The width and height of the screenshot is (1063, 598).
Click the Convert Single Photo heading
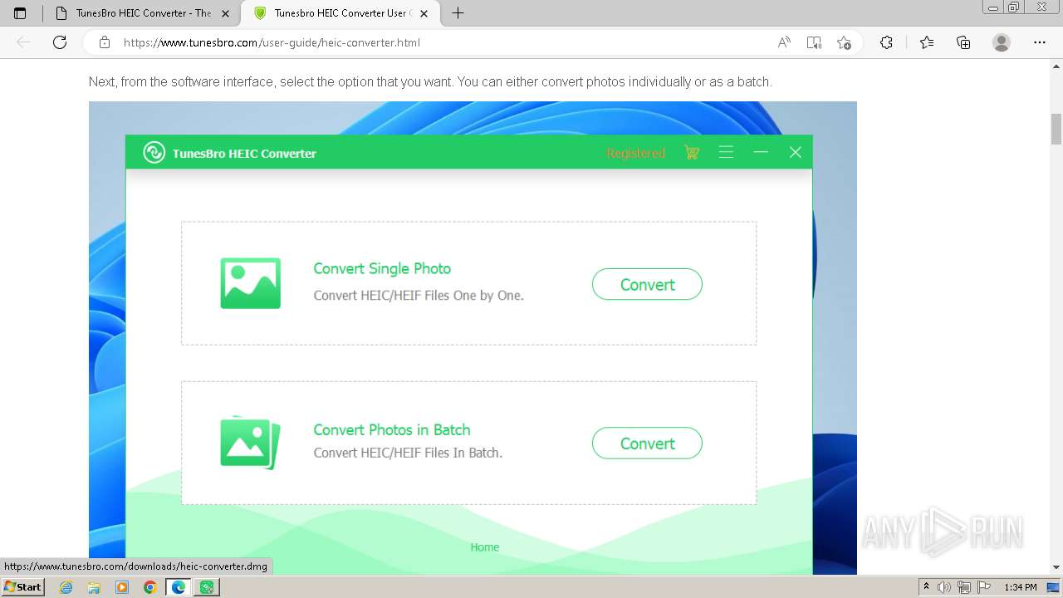[382, 268]
